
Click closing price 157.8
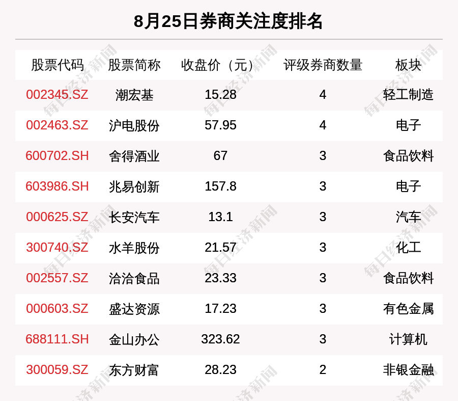220,186
